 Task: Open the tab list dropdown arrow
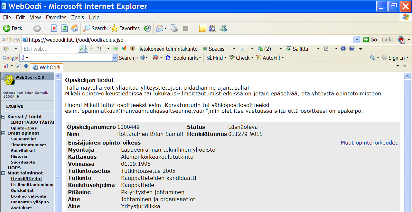tap(398, 66)
